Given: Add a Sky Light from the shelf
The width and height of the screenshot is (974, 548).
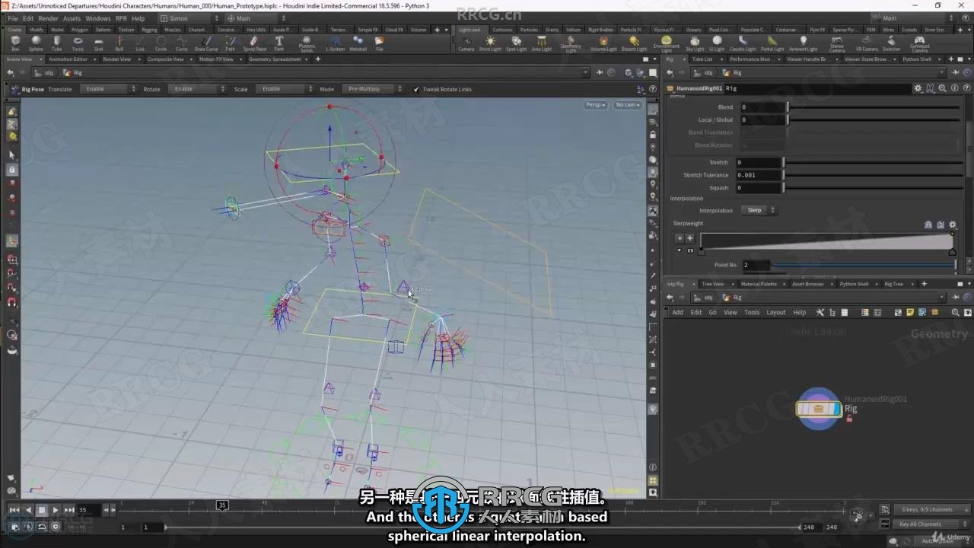Looking at the screenshot, I should coord(695,43).
